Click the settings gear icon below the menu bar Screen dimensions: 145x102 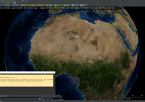14,3
